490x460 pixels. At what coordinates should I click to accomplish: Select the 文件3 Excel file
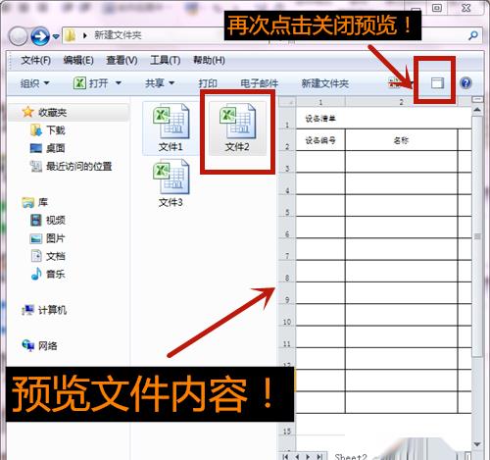click(x=171, y=183)
